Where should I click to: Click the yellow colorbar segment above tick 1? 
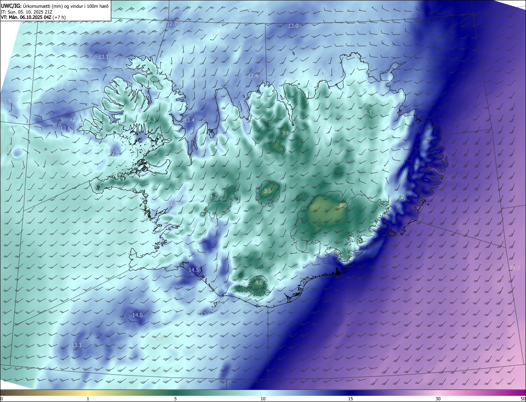[88, 393]
